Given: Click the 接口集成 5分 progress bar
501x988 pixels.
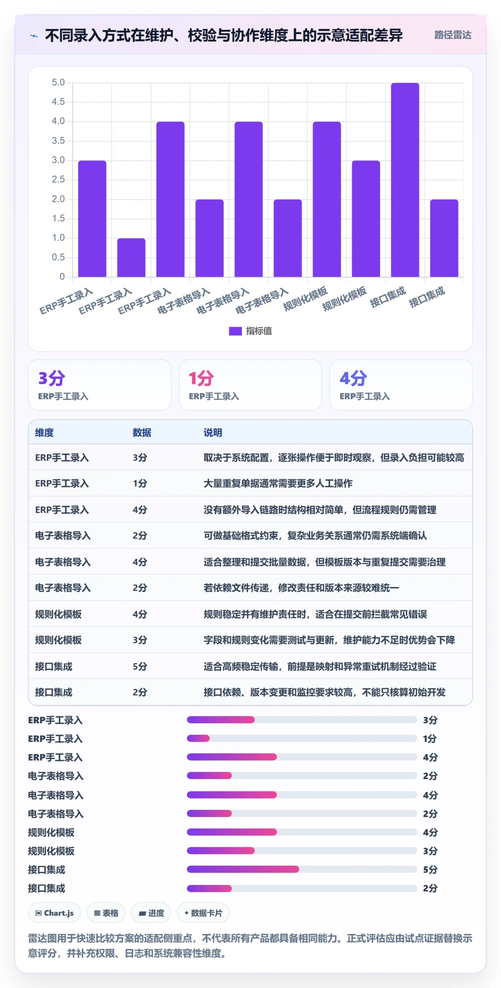Looking at the screenshot, I should (302, 869).
